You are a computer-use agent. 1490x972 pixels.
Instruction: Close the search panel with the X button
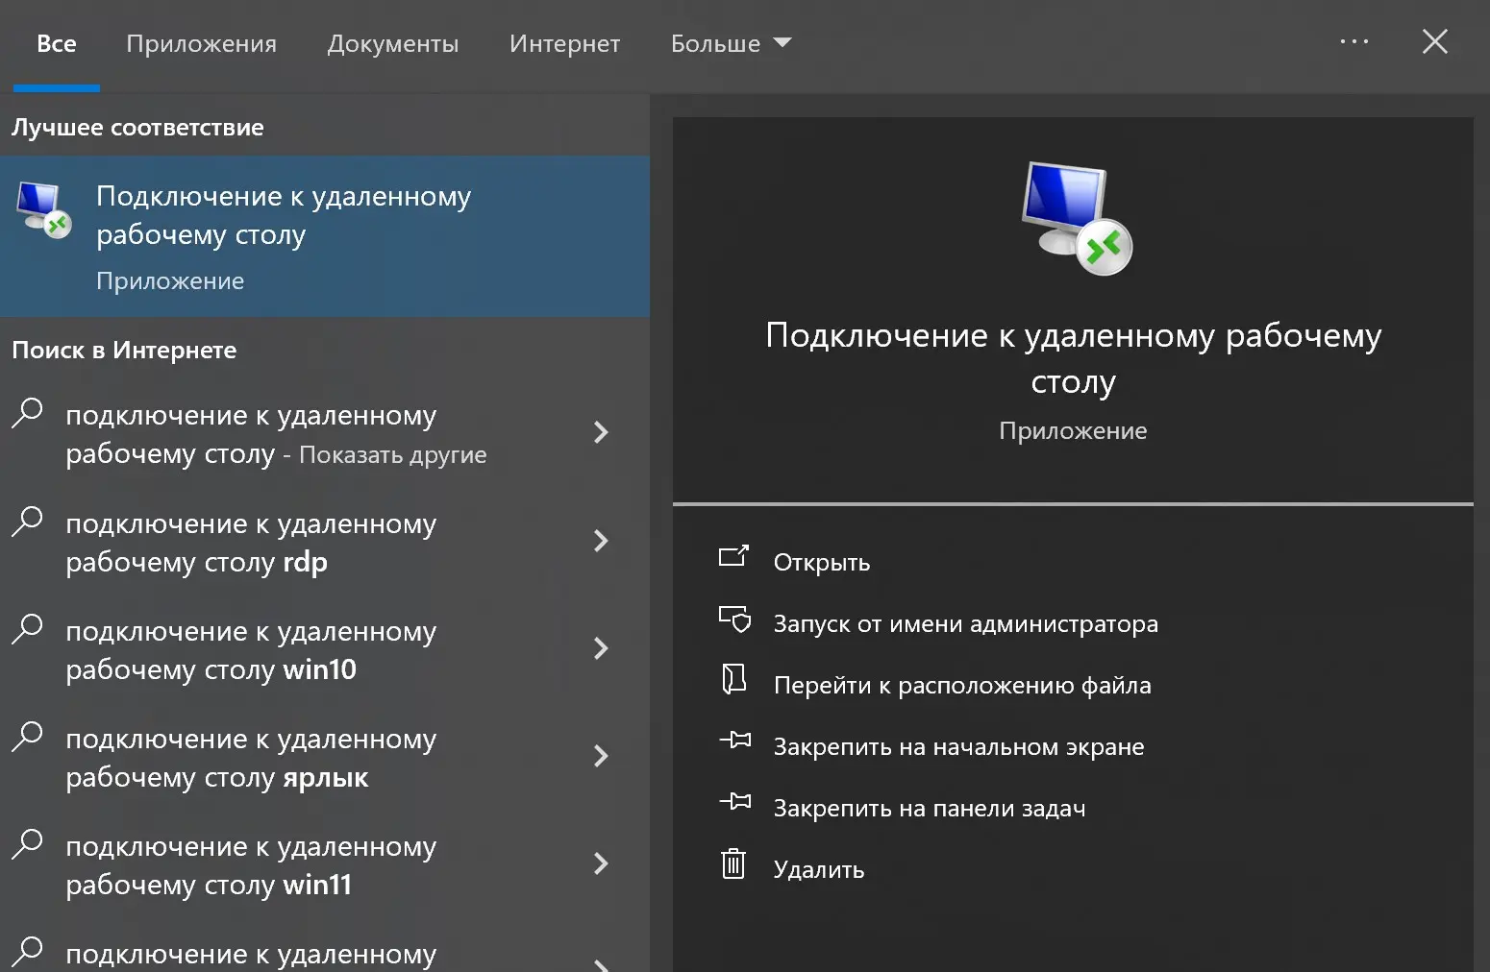1434,41
